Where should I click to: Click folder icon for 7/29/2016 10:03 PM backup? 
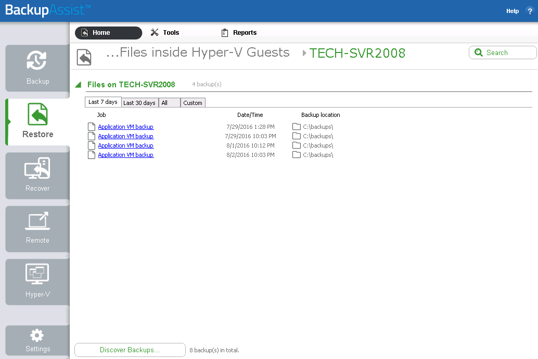tap(297, 136)
